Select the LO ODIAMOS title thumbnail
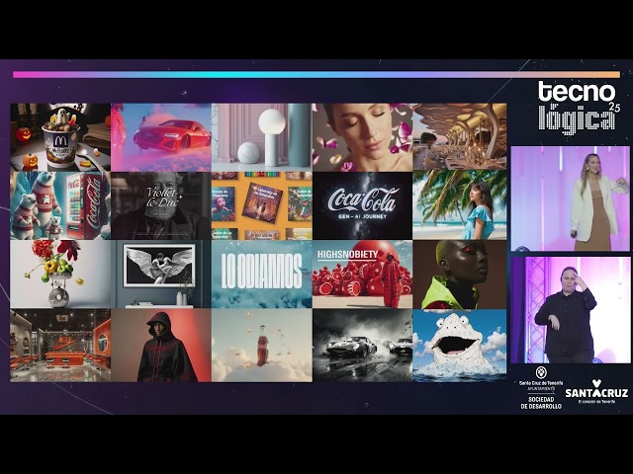Viewport: 633px width, 474px height. tap(261, 275)
